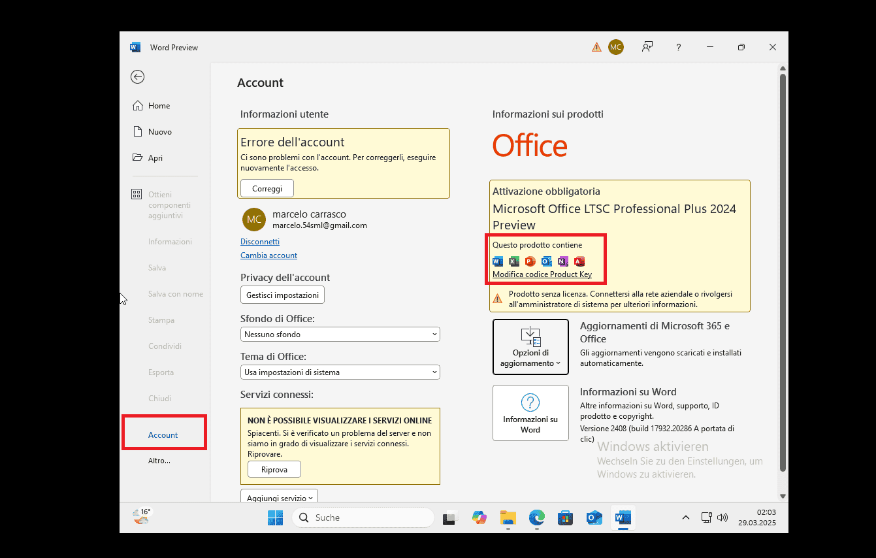Screen dimensions: 876x558
Task: Open the help question mark icon
Action: point(679,47)
